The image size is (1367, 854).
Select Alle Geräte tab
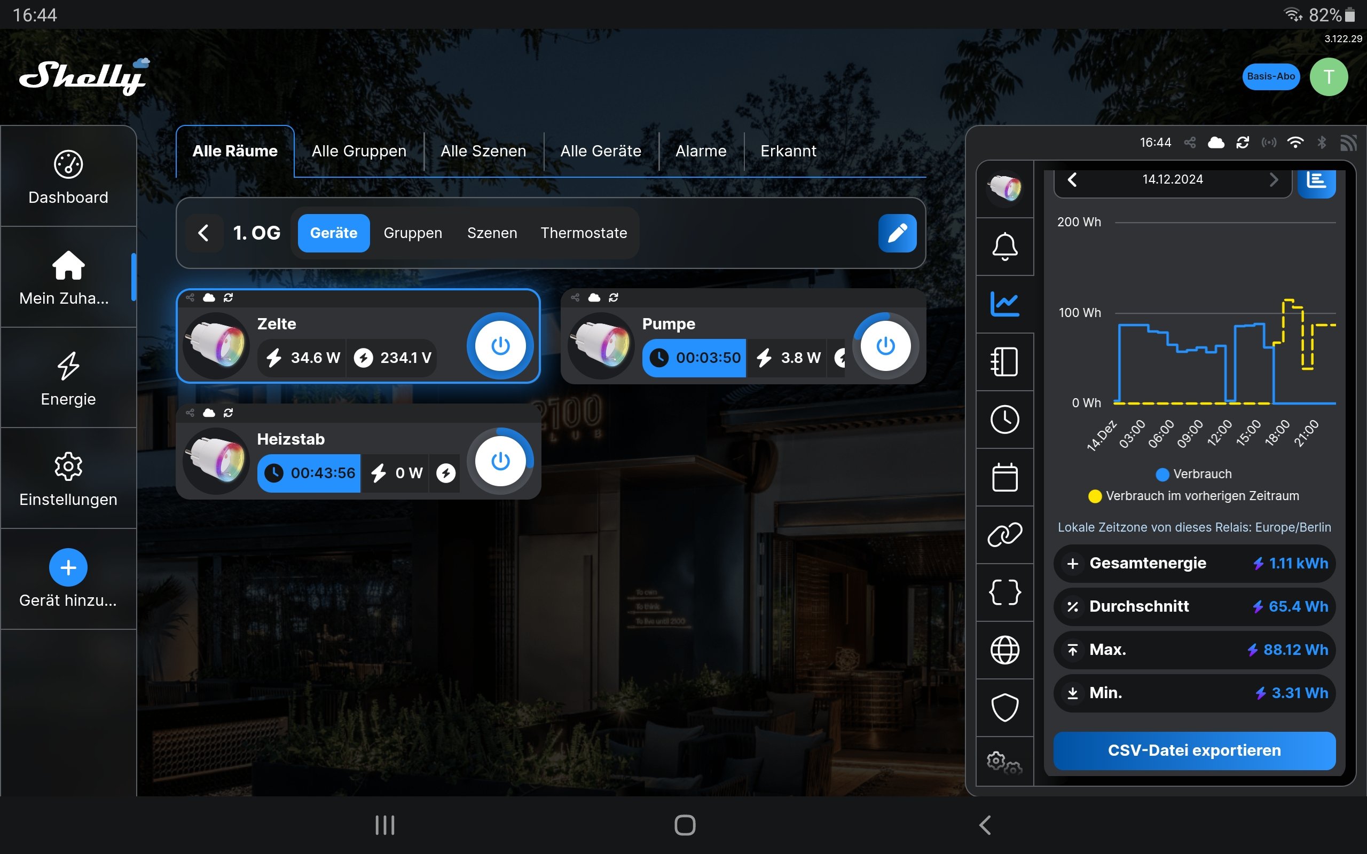601,152
